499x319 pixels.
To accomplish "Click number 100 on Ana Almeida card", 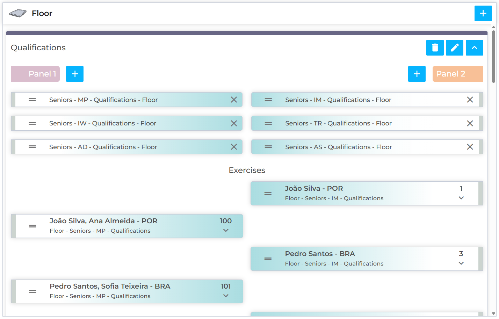I will tap(226, 221).
